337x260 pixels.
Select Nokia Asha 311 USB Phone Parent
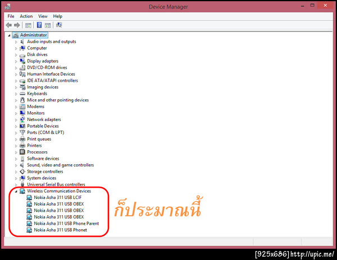66,224
